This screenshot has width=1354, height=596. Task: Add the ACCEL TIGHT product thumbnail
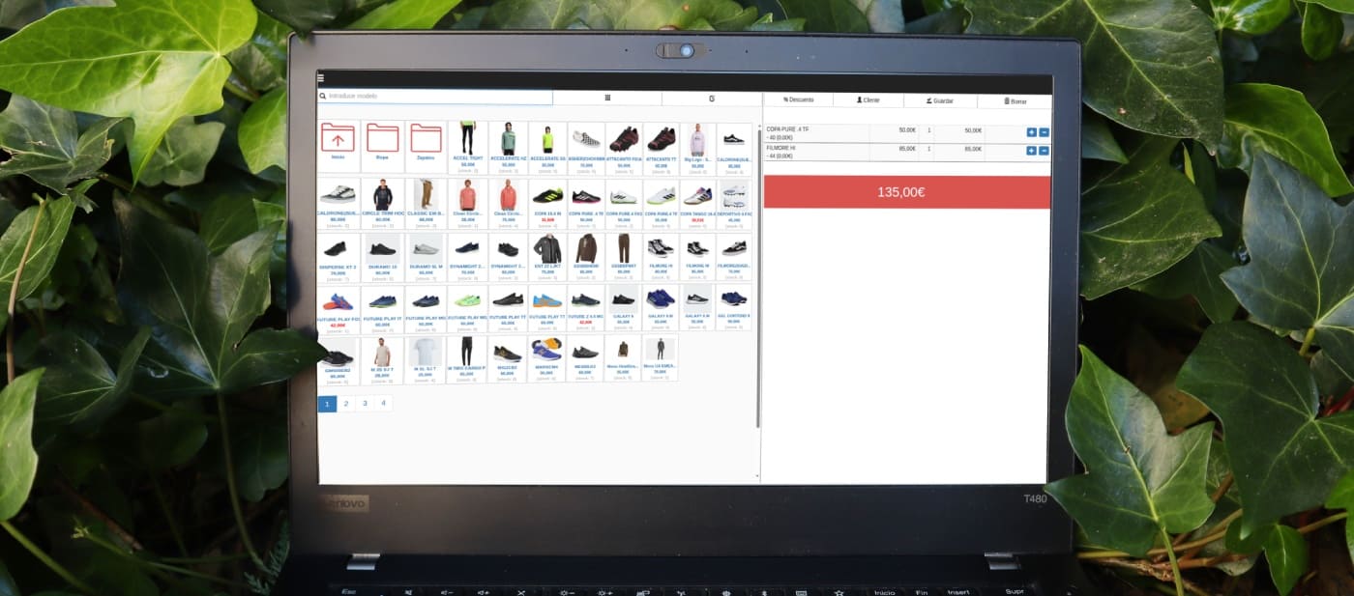(468, 139)
